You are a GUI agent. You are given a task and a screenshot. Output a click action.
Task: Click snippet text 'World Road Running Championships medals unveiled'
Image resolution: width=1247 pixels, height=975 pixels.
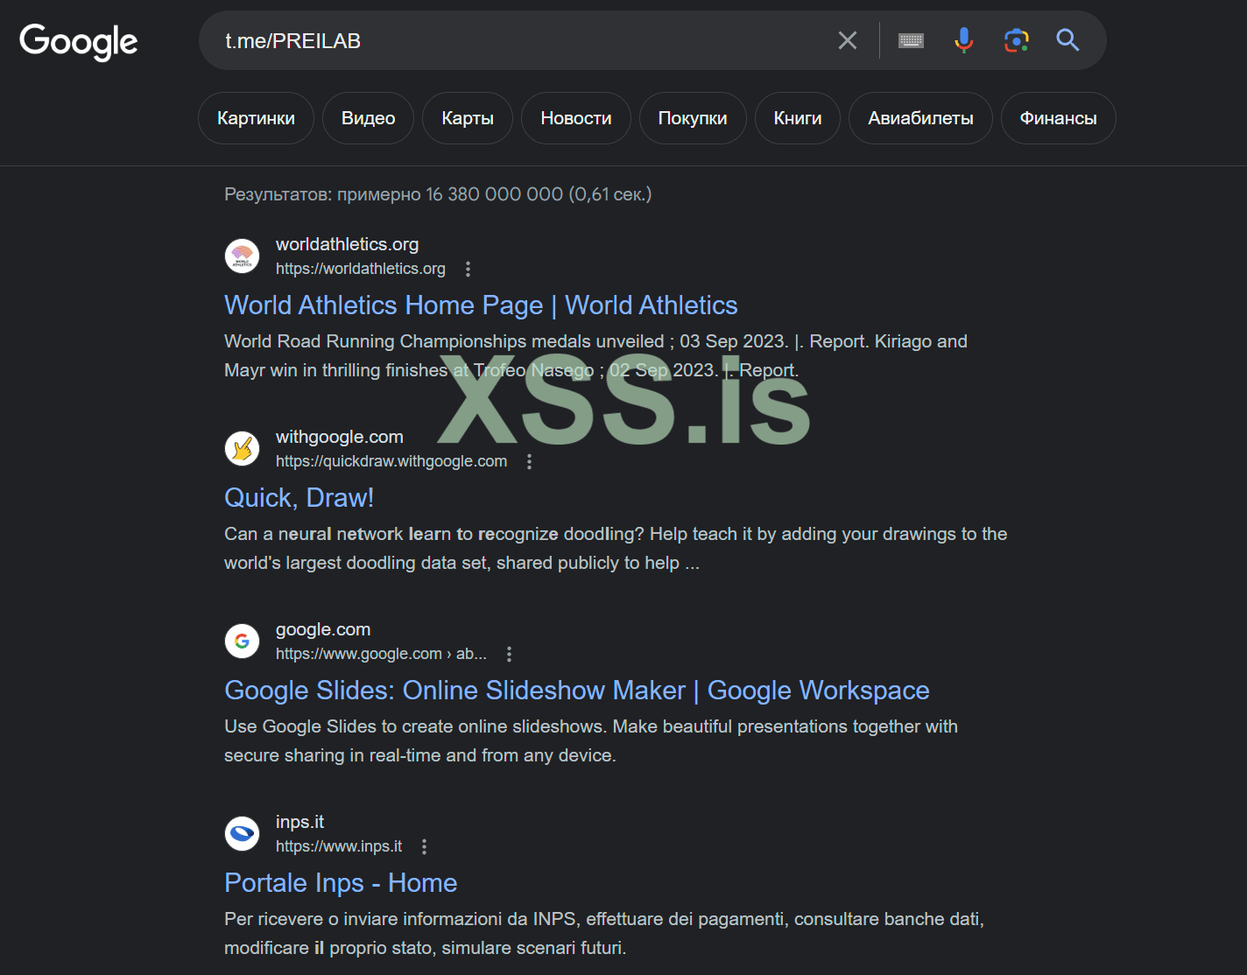click(444, 341)
